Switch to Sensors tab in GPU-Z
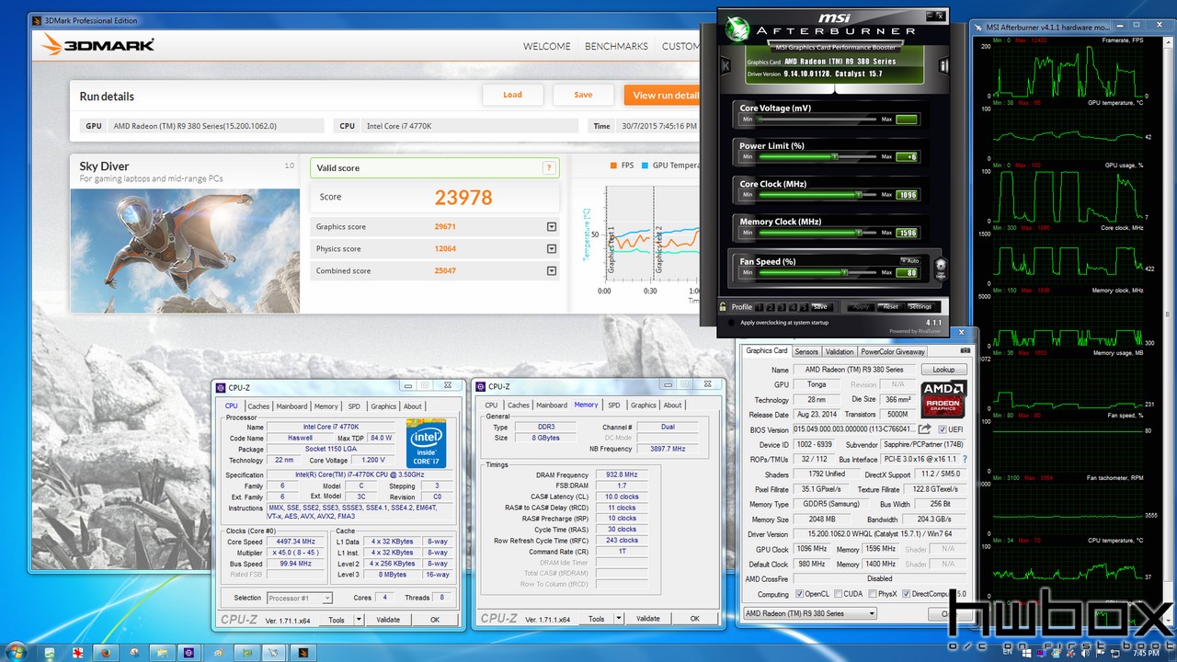Image resolution: width=1177 pixels, height=662 pixels. click(806, 351)
